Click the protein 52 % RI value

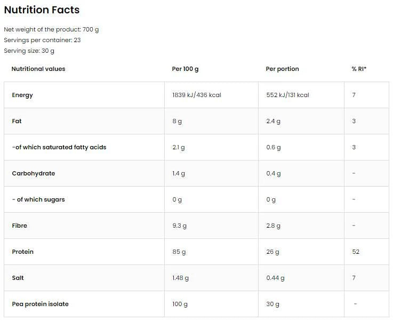point(356,252)
